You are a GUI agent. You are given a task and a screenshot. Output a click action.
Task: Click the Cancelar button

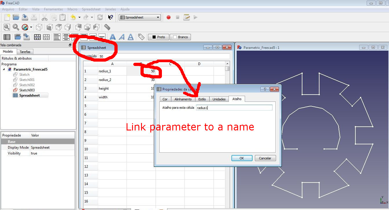click(x=265, y=158)
